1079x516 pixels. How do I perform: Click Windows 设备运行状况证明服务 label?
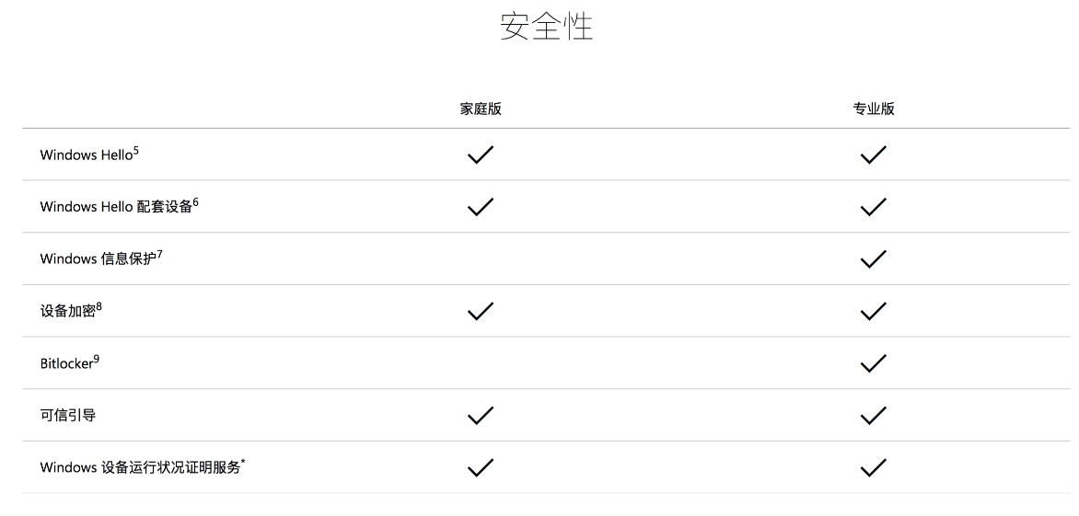(140, 467)
